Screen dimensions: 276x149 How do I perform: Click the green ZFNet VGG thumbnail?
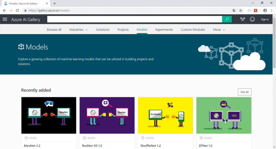224,115
